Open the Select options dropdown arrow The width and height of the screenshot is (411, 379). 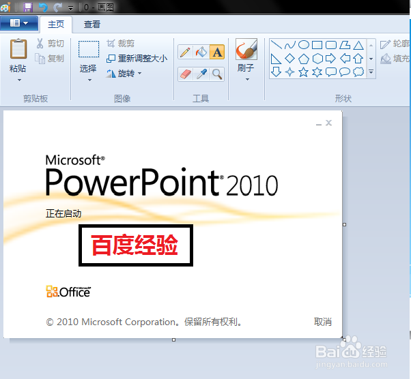pyautogui.click(x=89, y=80)
